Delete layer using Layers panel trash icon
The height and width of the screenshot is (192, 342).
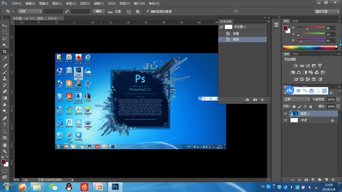coord(333,180)
